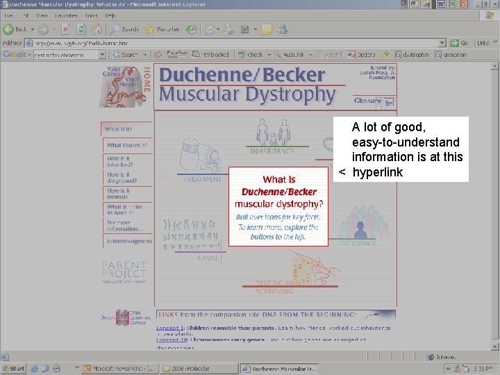This screenshot has height=375, width=500.
Task: Click the Treatment pill bottle graphic
Action: 200,156
